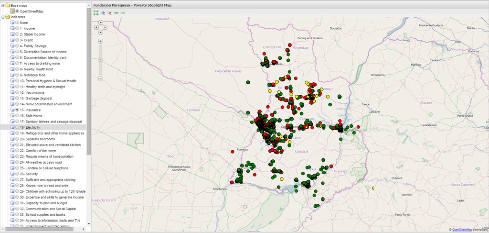Choose 17- Sanitary latrines and sewage disposal

click(51, 122)
